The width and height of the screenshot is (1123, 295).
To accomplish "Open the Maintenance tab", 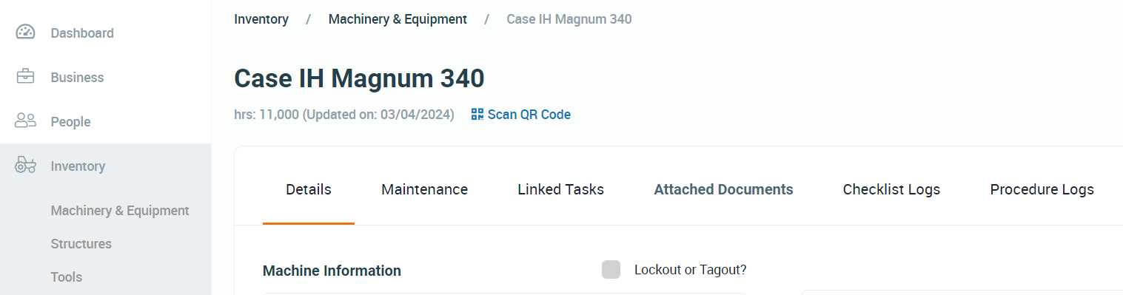I will (x=424, y=189).
